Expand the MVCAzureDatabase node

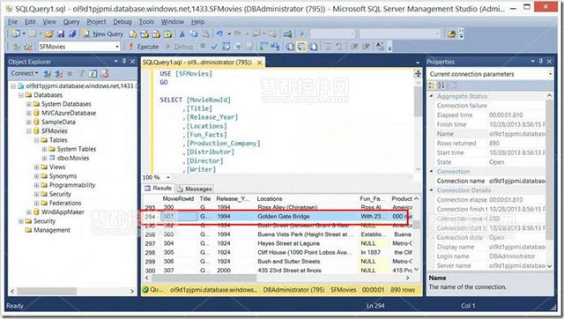[29, 113]
